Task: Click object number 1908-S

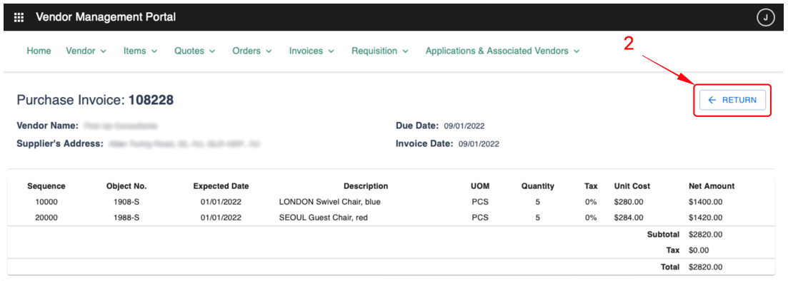Action: click(x=126, y=202)
